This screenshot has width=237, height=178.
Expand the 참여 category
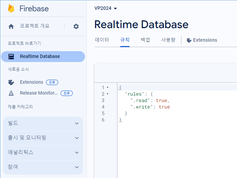(x=43, y=167)
